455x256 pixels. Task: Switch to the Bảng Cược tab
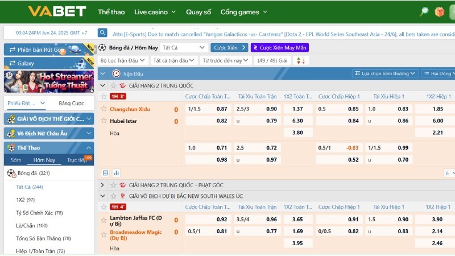pos(71,103)
